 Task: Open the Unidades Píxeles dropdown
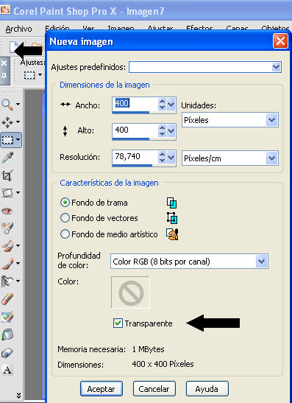click(x=271, y=120)
